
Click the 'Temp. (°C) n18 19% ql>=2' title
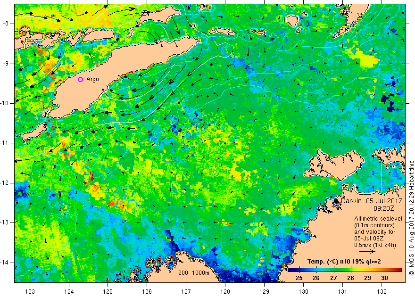[x=344, y=262]
